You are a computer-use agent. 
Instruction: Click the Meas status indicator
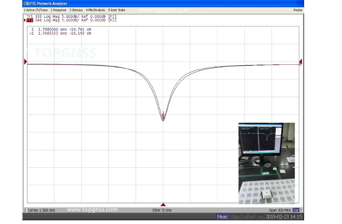[x=222, y=216]
